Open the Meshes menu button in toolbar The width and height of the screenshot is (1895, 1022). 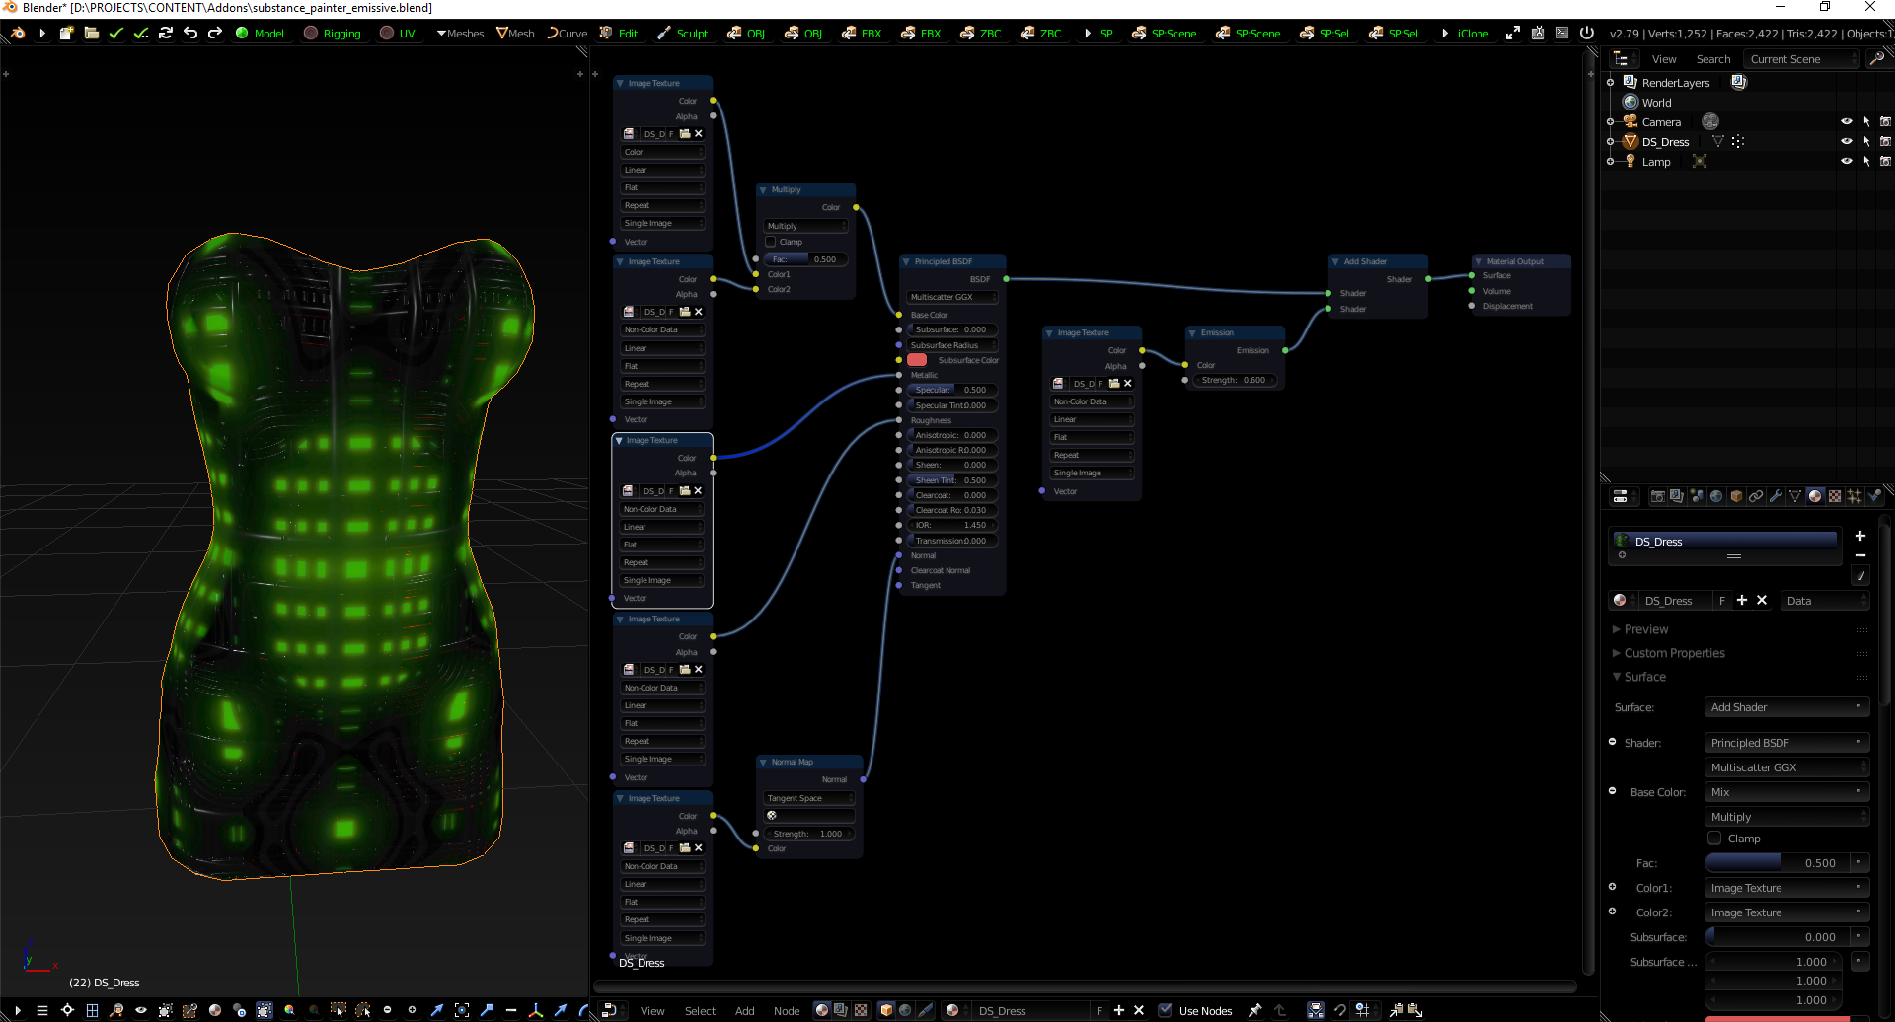tap(460, 33)
